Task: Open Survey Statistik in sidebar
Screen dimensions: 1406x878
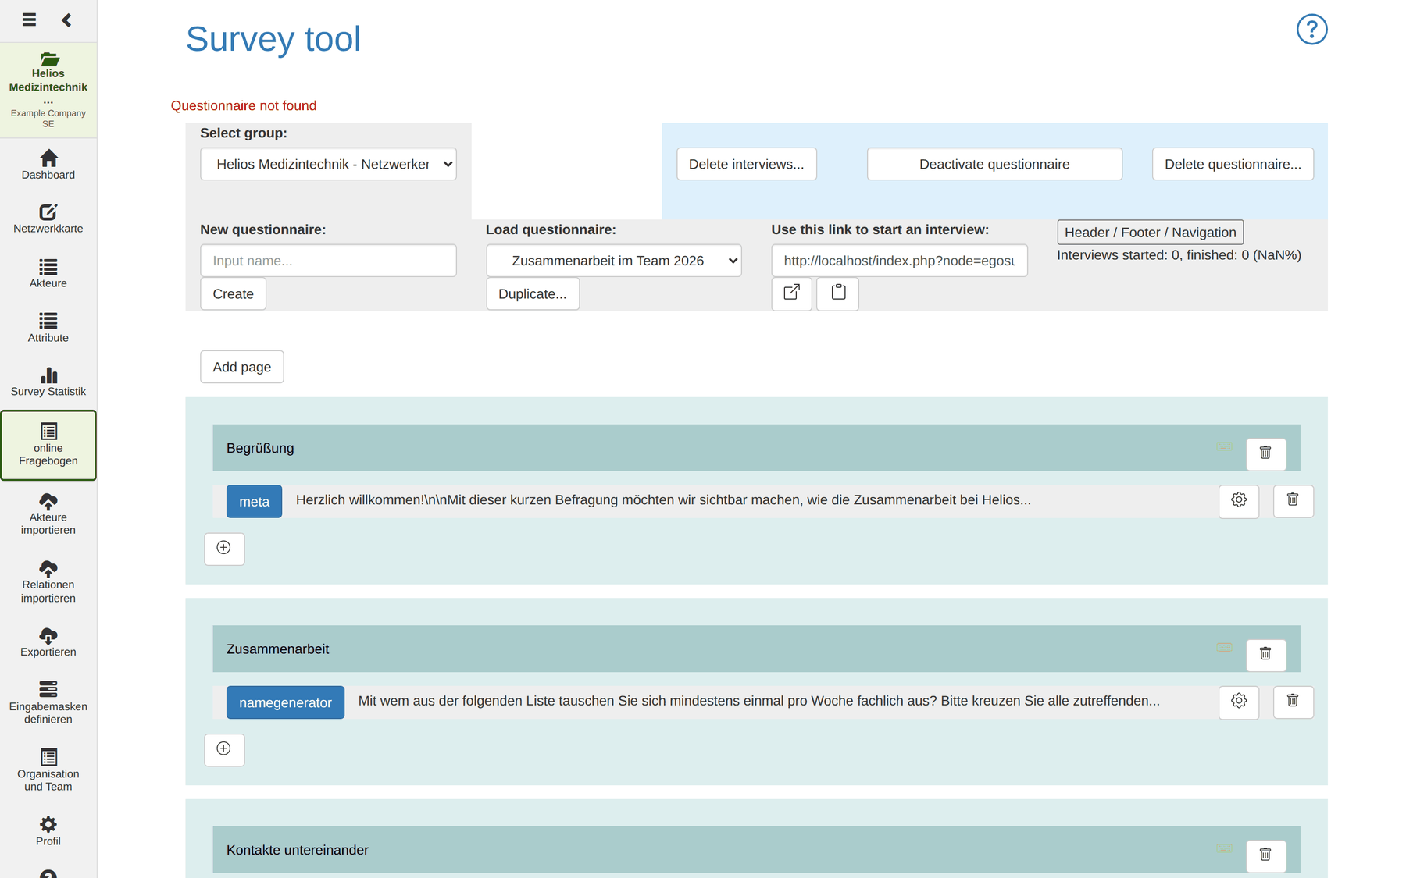Action: tap(48, 382)
